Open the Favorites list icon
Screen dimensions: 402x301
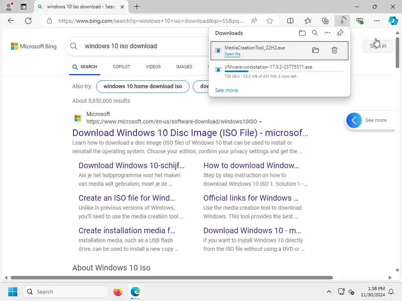click(x=308, y=21)
